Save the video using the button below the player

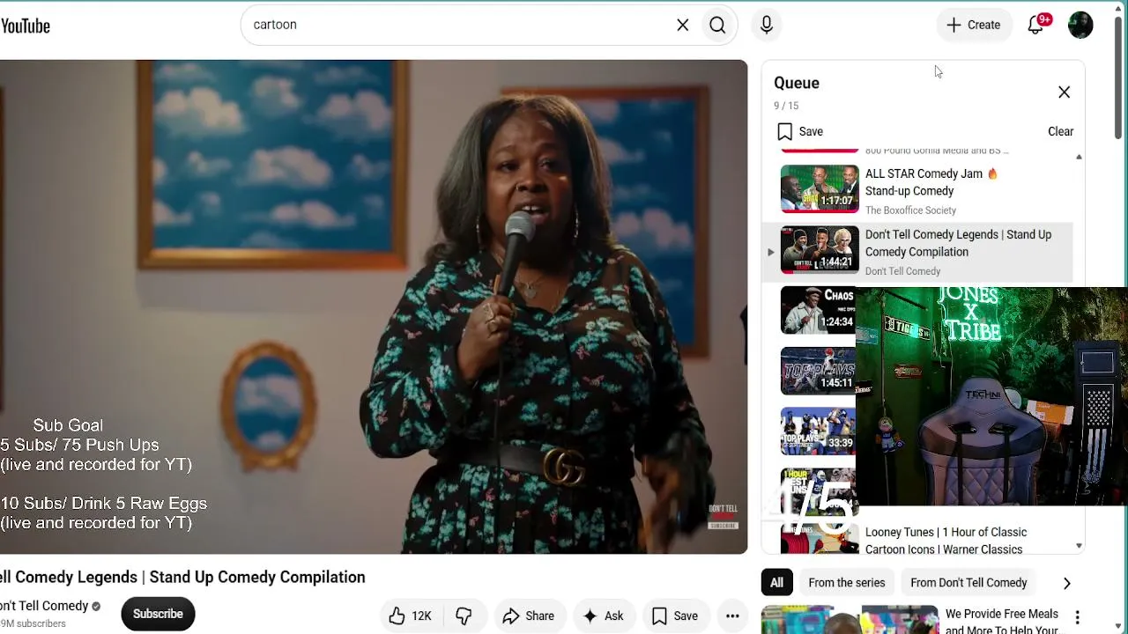674,616
